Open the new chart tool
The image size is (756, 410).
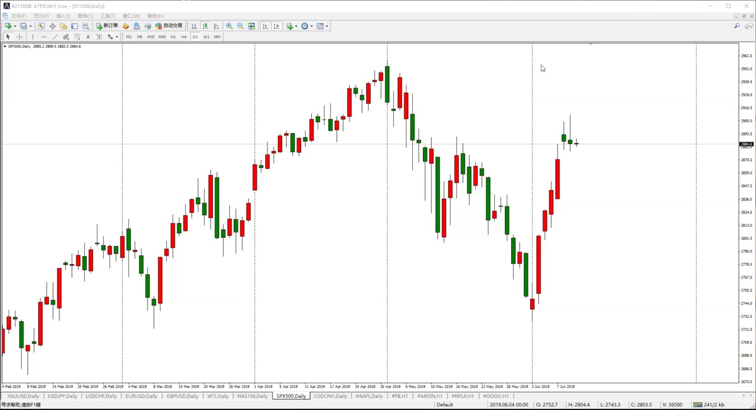click(x=8, y=26)
